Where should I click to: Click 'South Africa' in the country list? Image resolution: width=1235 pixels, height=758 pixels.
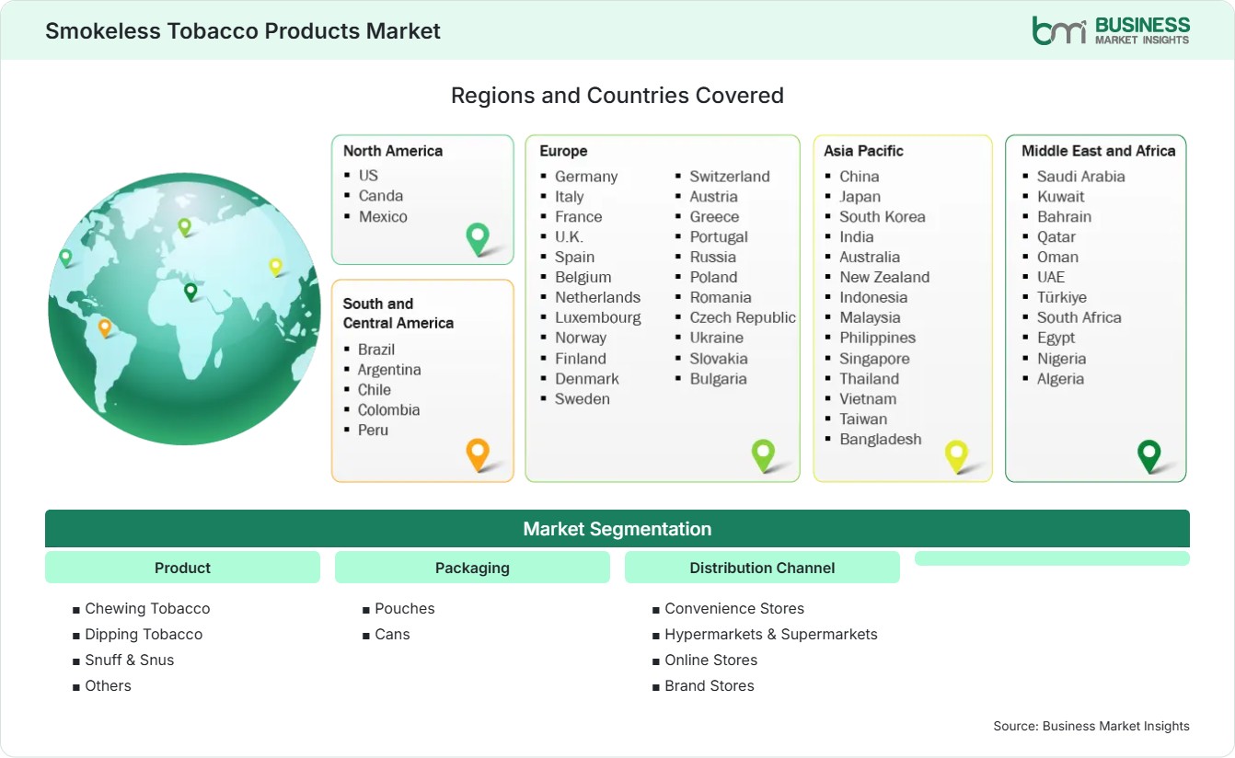[x=1079, y=317]
